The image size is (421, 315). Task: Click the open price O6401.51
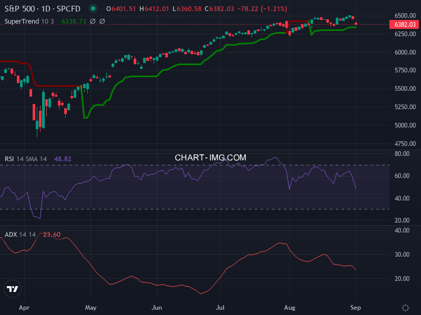click(121, 9)
